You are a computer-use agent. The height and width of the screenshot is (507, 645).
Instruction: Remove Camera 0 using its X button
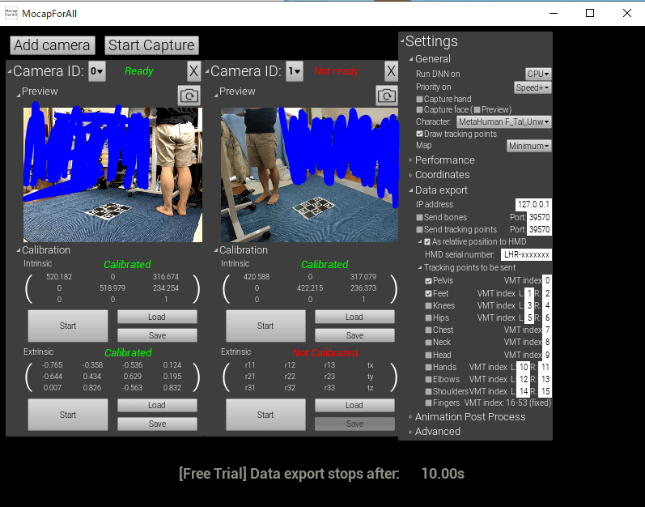(x=193, y=71)
